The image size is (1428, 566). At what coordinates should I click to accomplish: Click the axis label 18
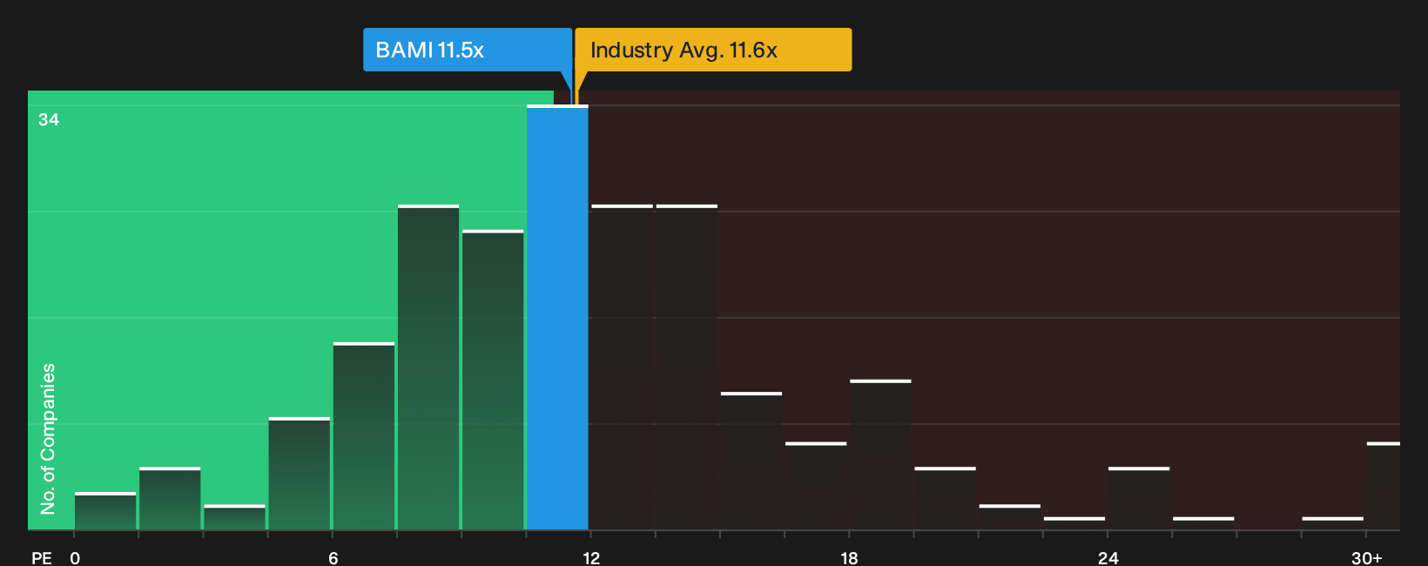click(x=849, y=557)
